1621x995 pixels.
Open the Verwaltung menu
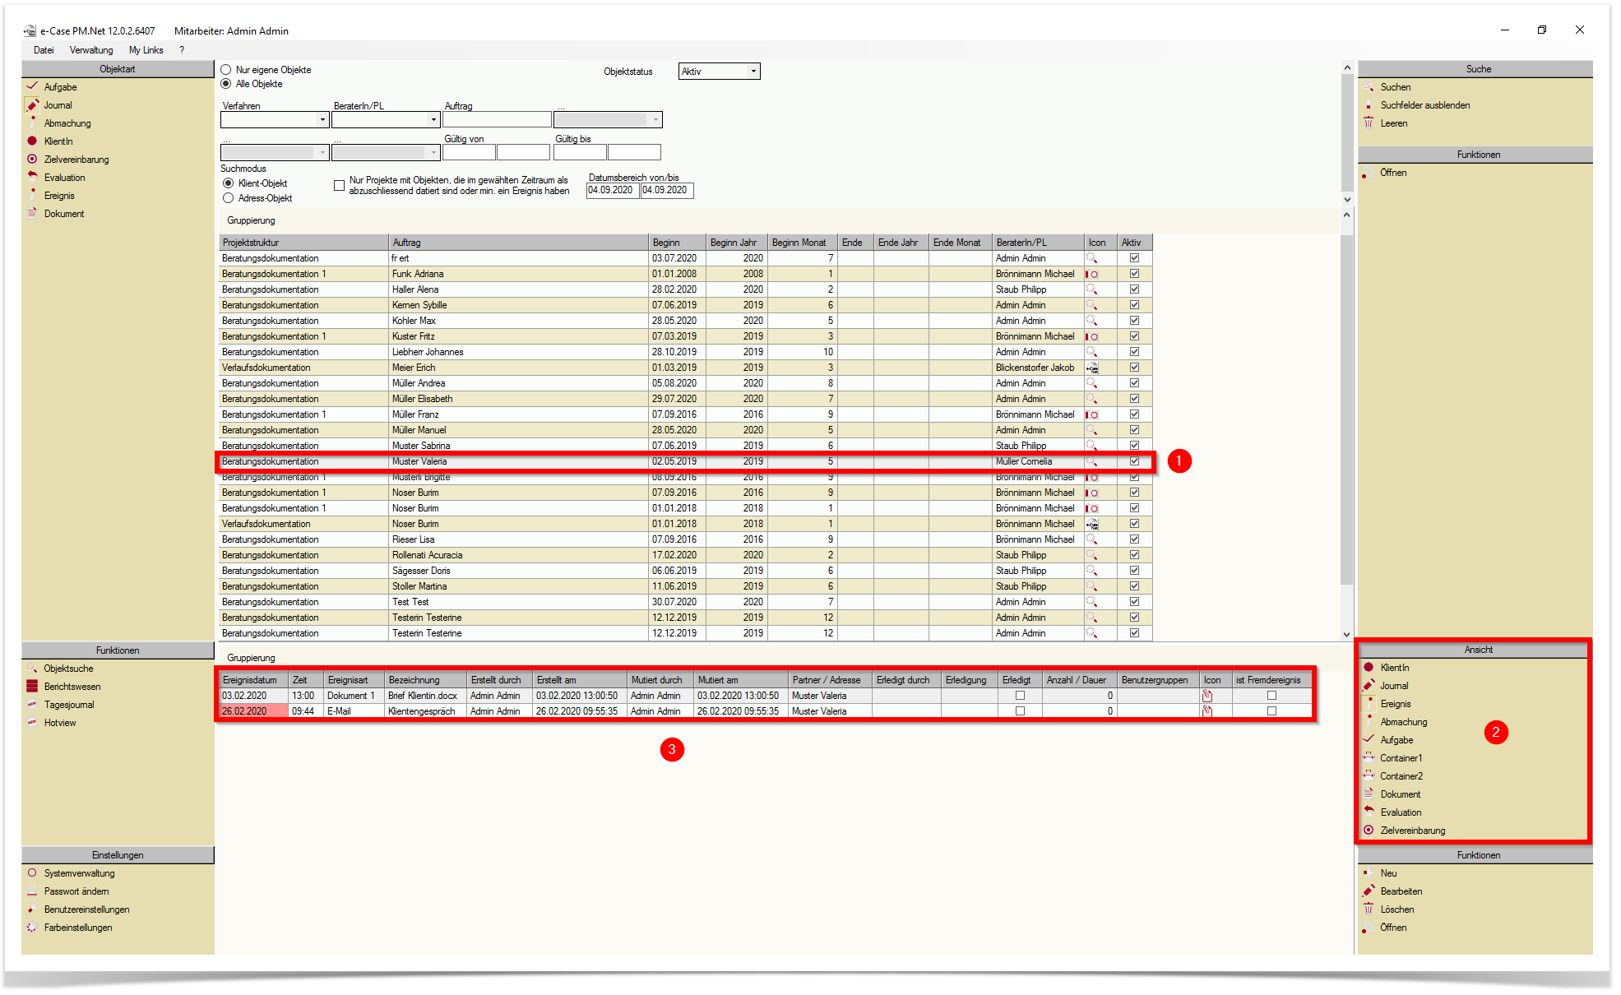pos(91,50)
